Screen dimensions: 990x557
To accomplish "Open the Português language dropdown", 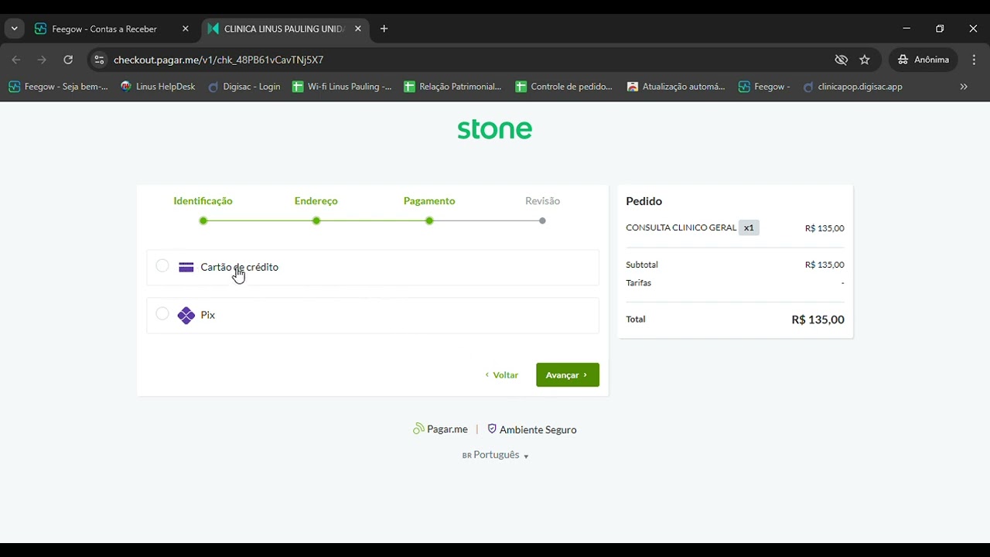I will pyautogui.click(x=495, y=455).
